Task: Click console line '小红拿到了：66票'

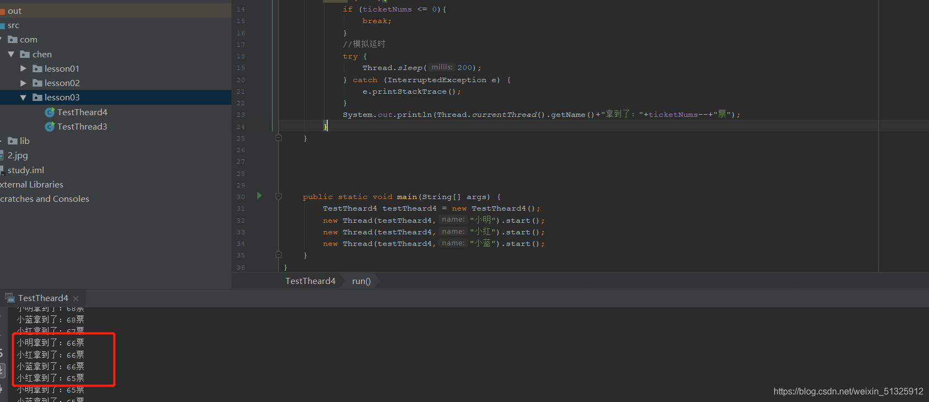Action: click(51, 355)
